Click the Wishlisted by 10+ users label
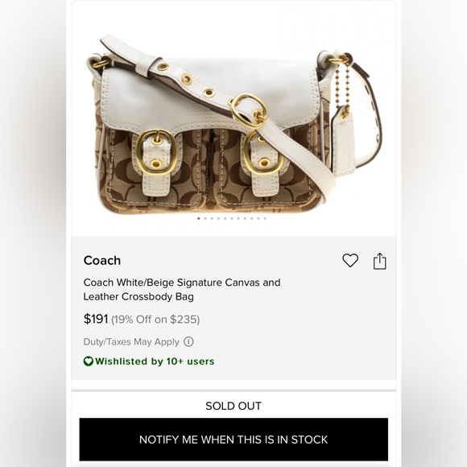The width and height of the screenshot is (467, 467). pyautogui.click(x=155, y=362)
